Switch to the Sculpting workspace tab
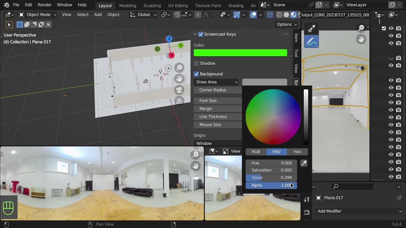This screenshot has height=228, width=406. pyautogui.click(x=152, y=5)
